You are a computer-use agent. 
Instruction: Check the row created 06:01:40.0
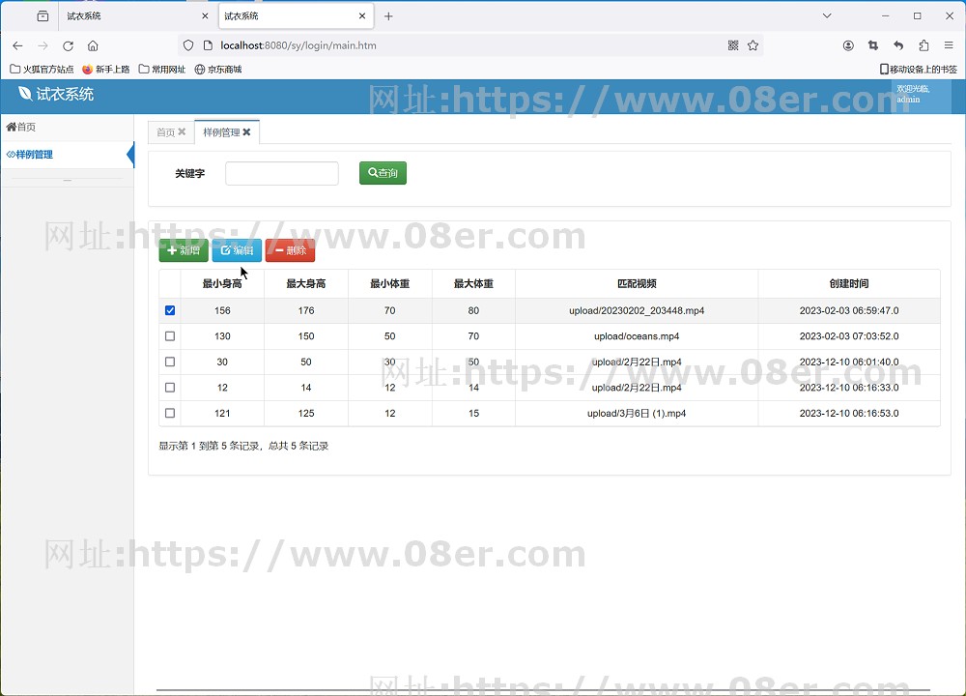click(170, 362)
